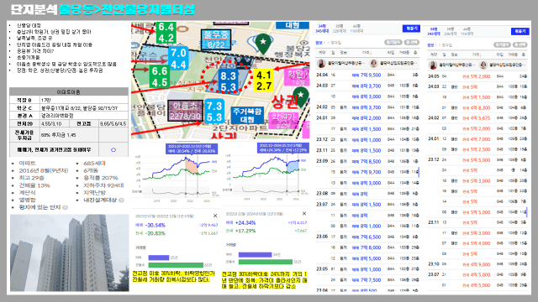Click first gray pill filter in right panel
The image size is (538, 302).
pyautogui.click(x=502, y=44)
